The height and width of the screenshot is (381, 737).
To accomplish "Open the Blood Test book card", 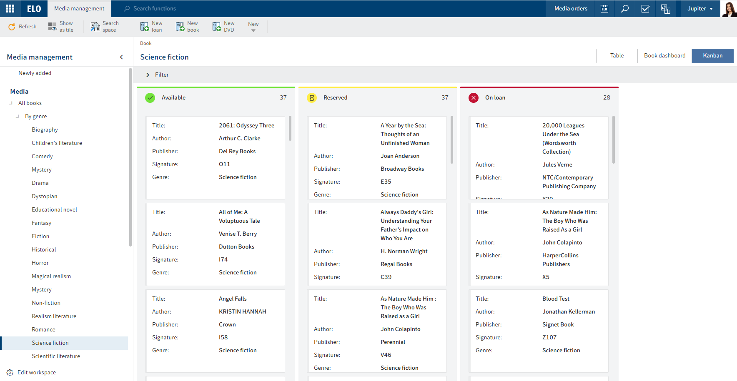I will (x=539, y=331).
